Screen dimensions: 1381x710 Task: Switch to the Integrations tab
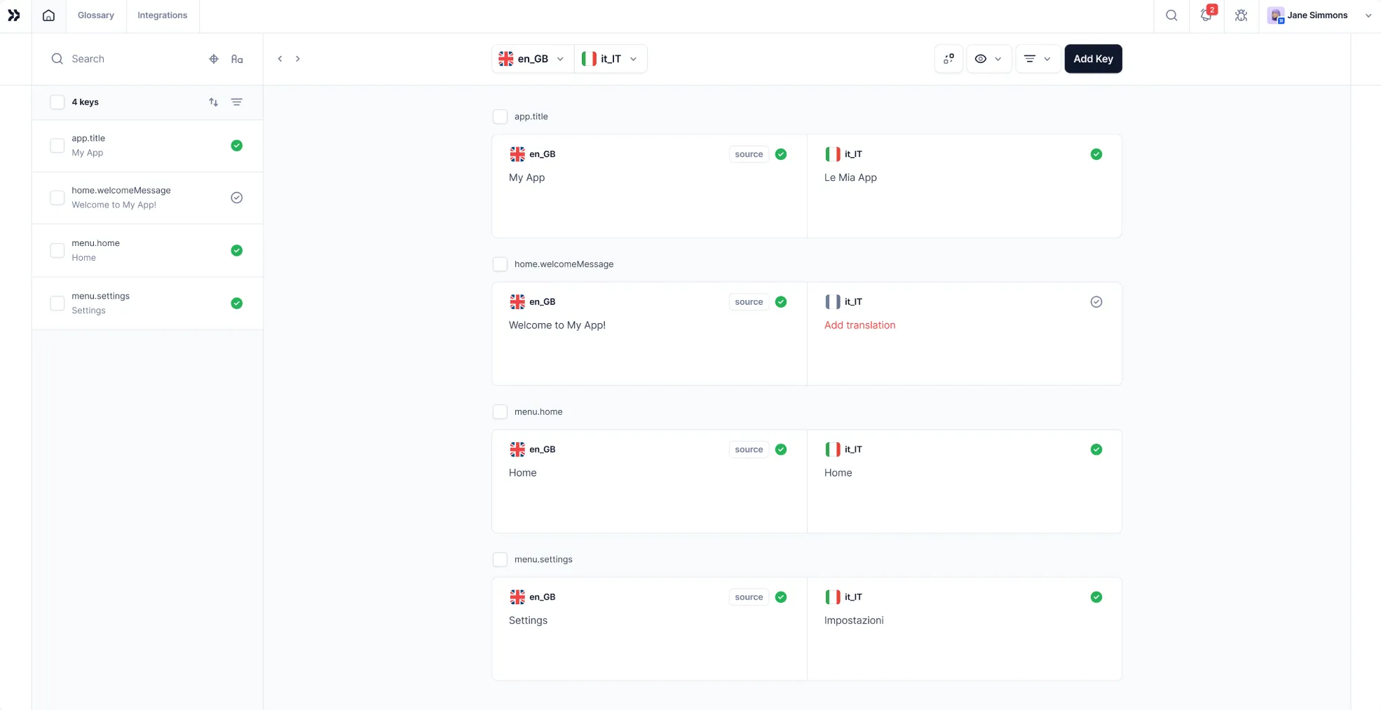pos(162,15)
